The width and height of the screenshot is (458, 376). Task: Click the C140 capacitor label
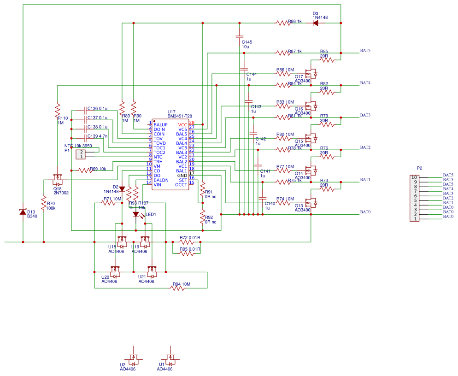[x=270, y=203]
